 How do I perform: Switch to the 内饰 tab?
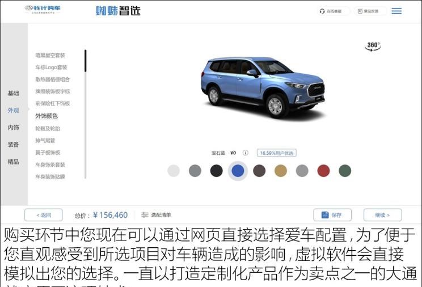tap(14, 128)
